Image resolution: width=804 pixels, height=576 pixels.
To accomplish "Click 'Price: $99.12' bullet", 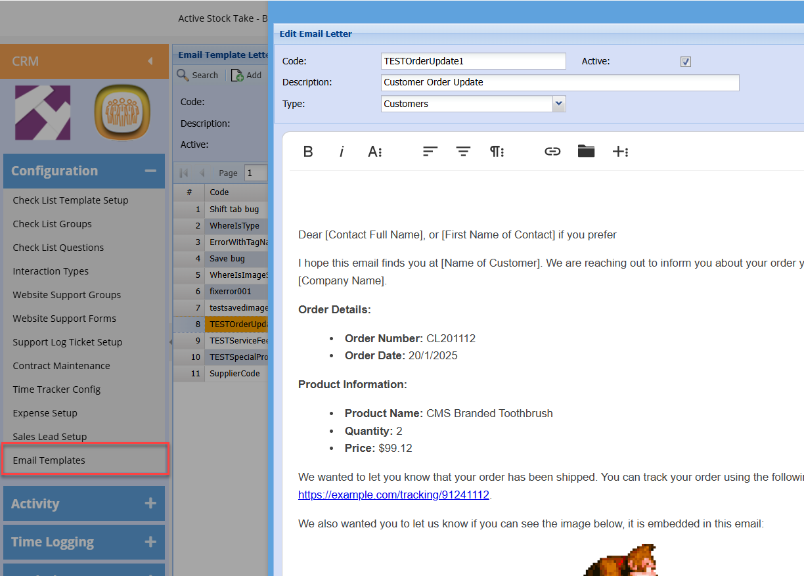I will pyautogui.click(x=378, y=449).
